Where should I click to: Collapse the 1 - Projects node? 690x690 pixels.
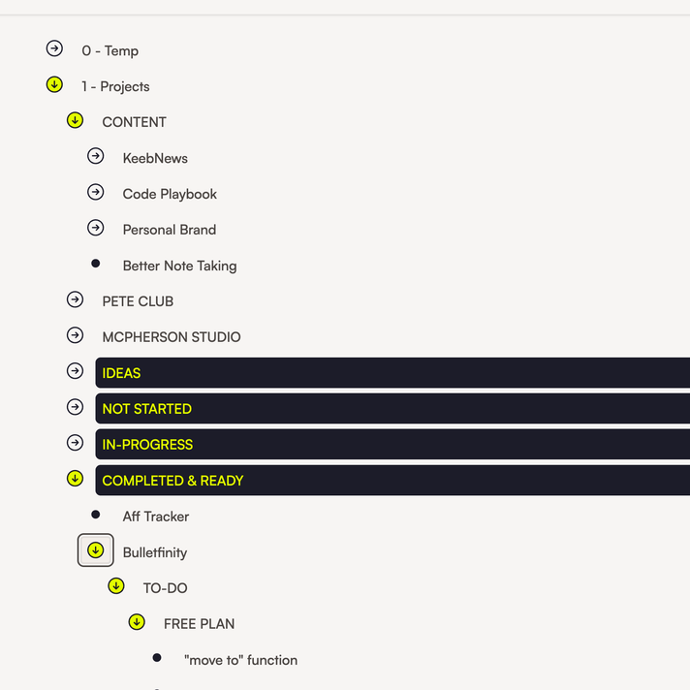(54, 85)
